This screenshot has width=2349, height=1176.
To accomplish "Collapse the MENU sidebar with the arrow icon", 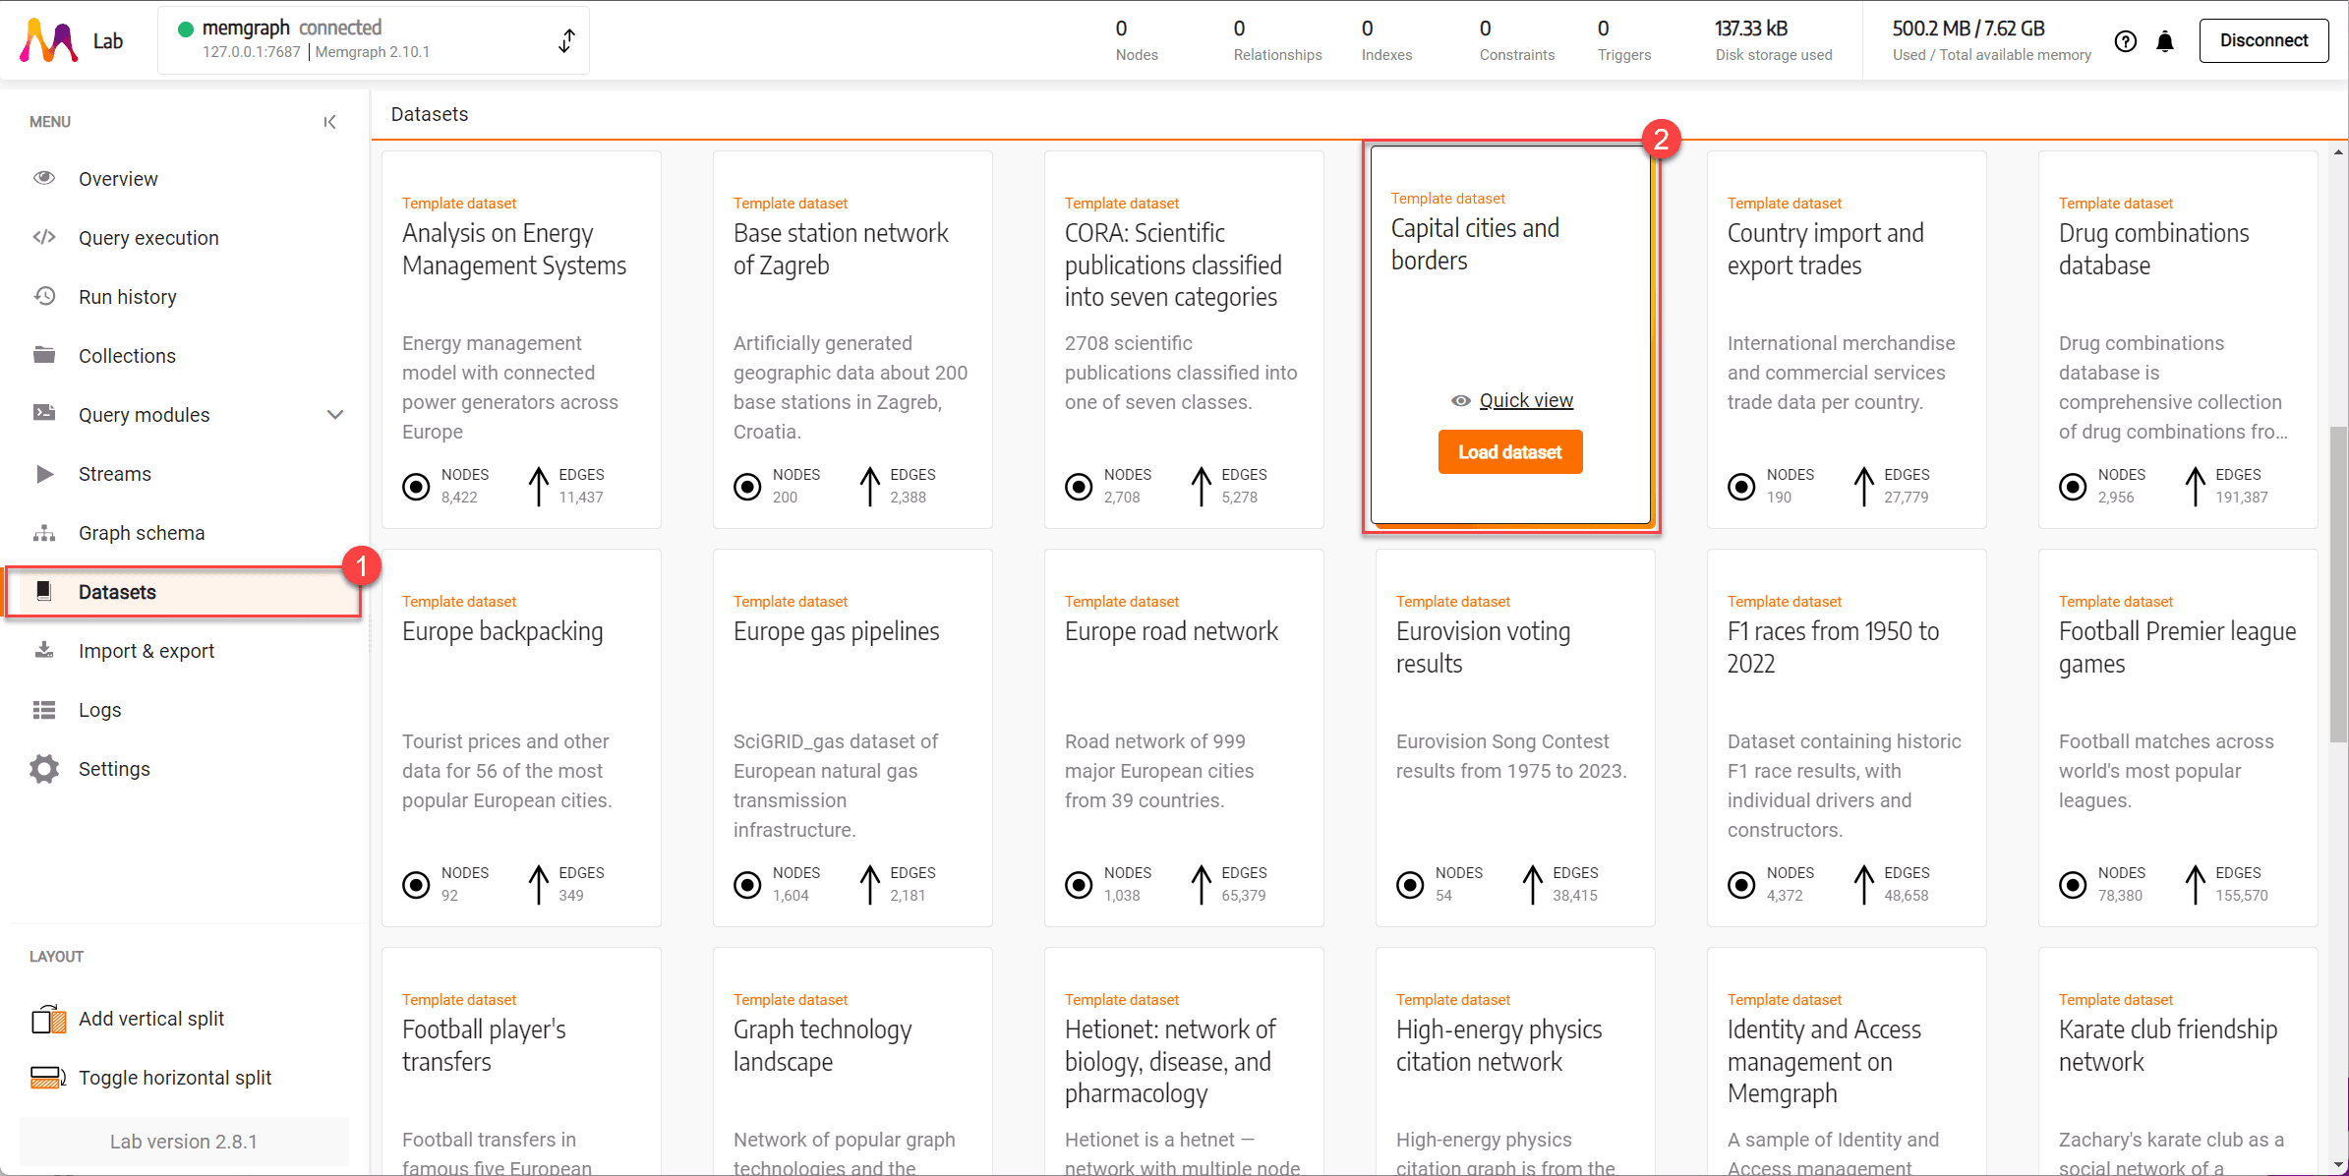I will tap(330, 122).
